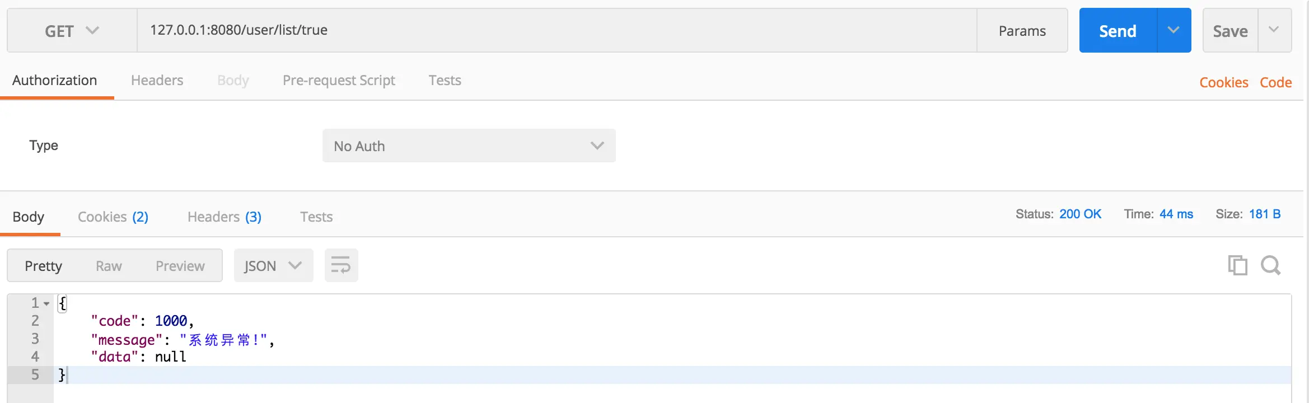Collapse the JSON object at line 1
This screenshot has height=403, width=1309.
click(47, 303)
